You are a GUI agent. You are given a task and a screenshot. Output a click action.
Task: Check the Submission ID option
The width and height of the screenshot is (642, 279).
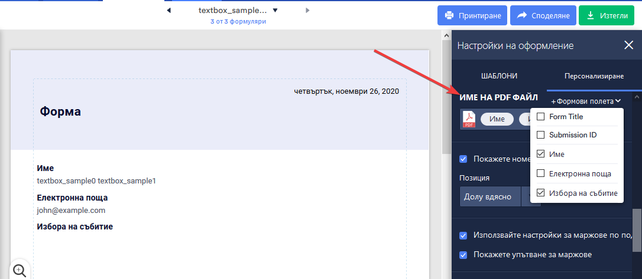coord(540,135)
